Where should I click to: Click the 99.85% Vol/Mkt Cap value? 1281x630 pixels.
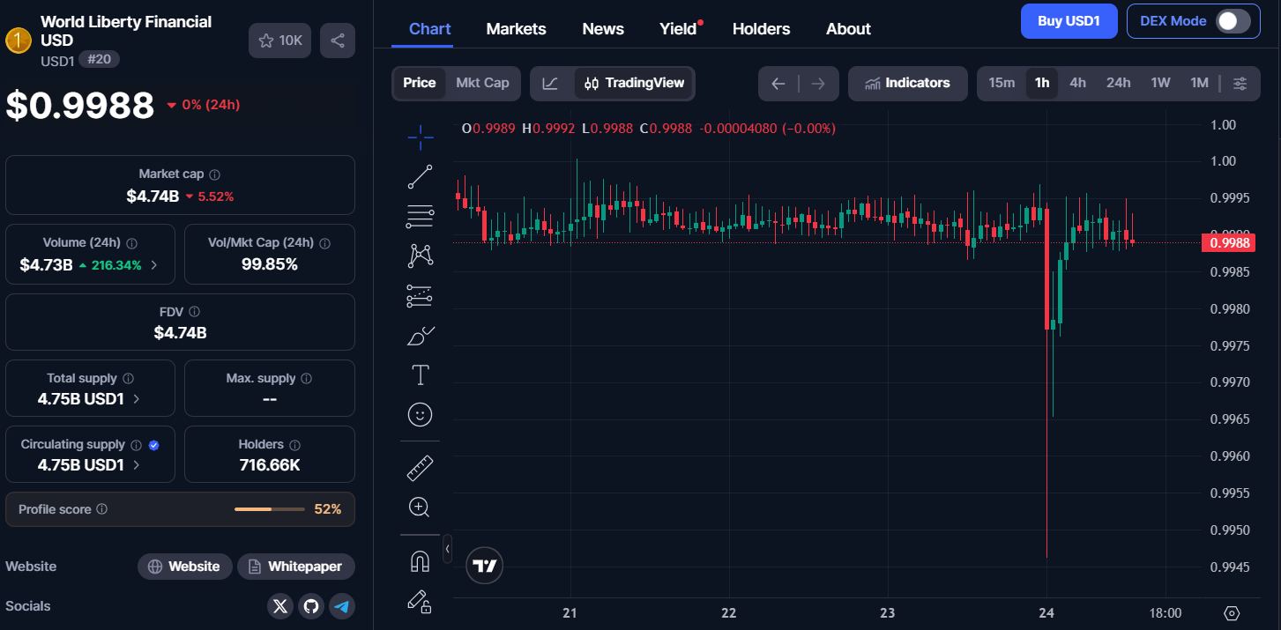270,264
